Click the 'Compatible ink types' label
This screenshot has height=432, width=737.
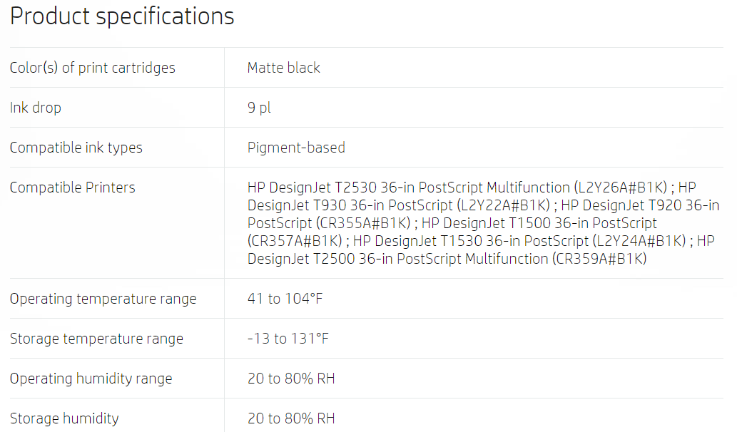click(76, 148)
